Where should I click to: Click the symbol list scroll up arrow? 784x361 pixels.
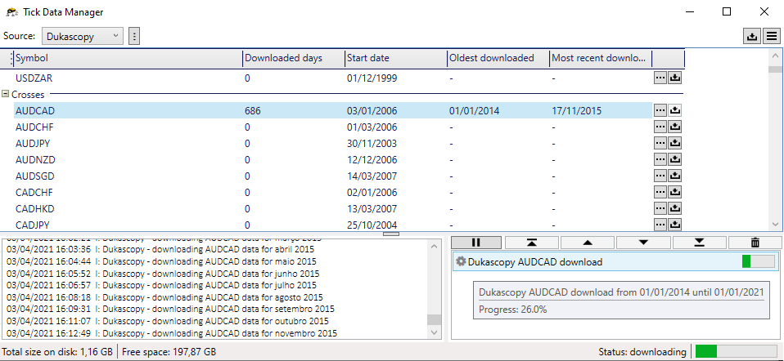click(x=776, y=56)
